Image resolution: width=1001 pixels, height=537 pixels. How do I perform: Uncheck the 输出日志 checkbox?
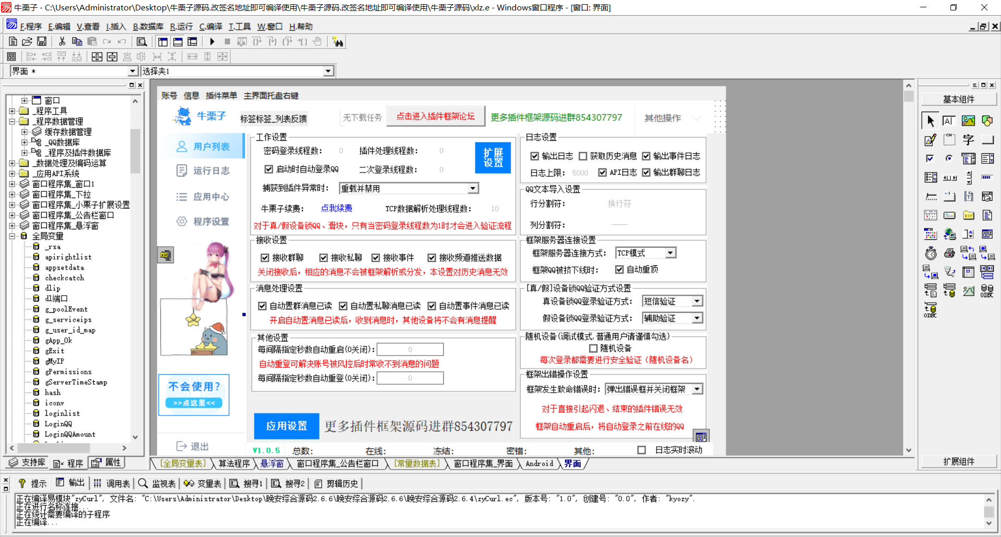535,156
